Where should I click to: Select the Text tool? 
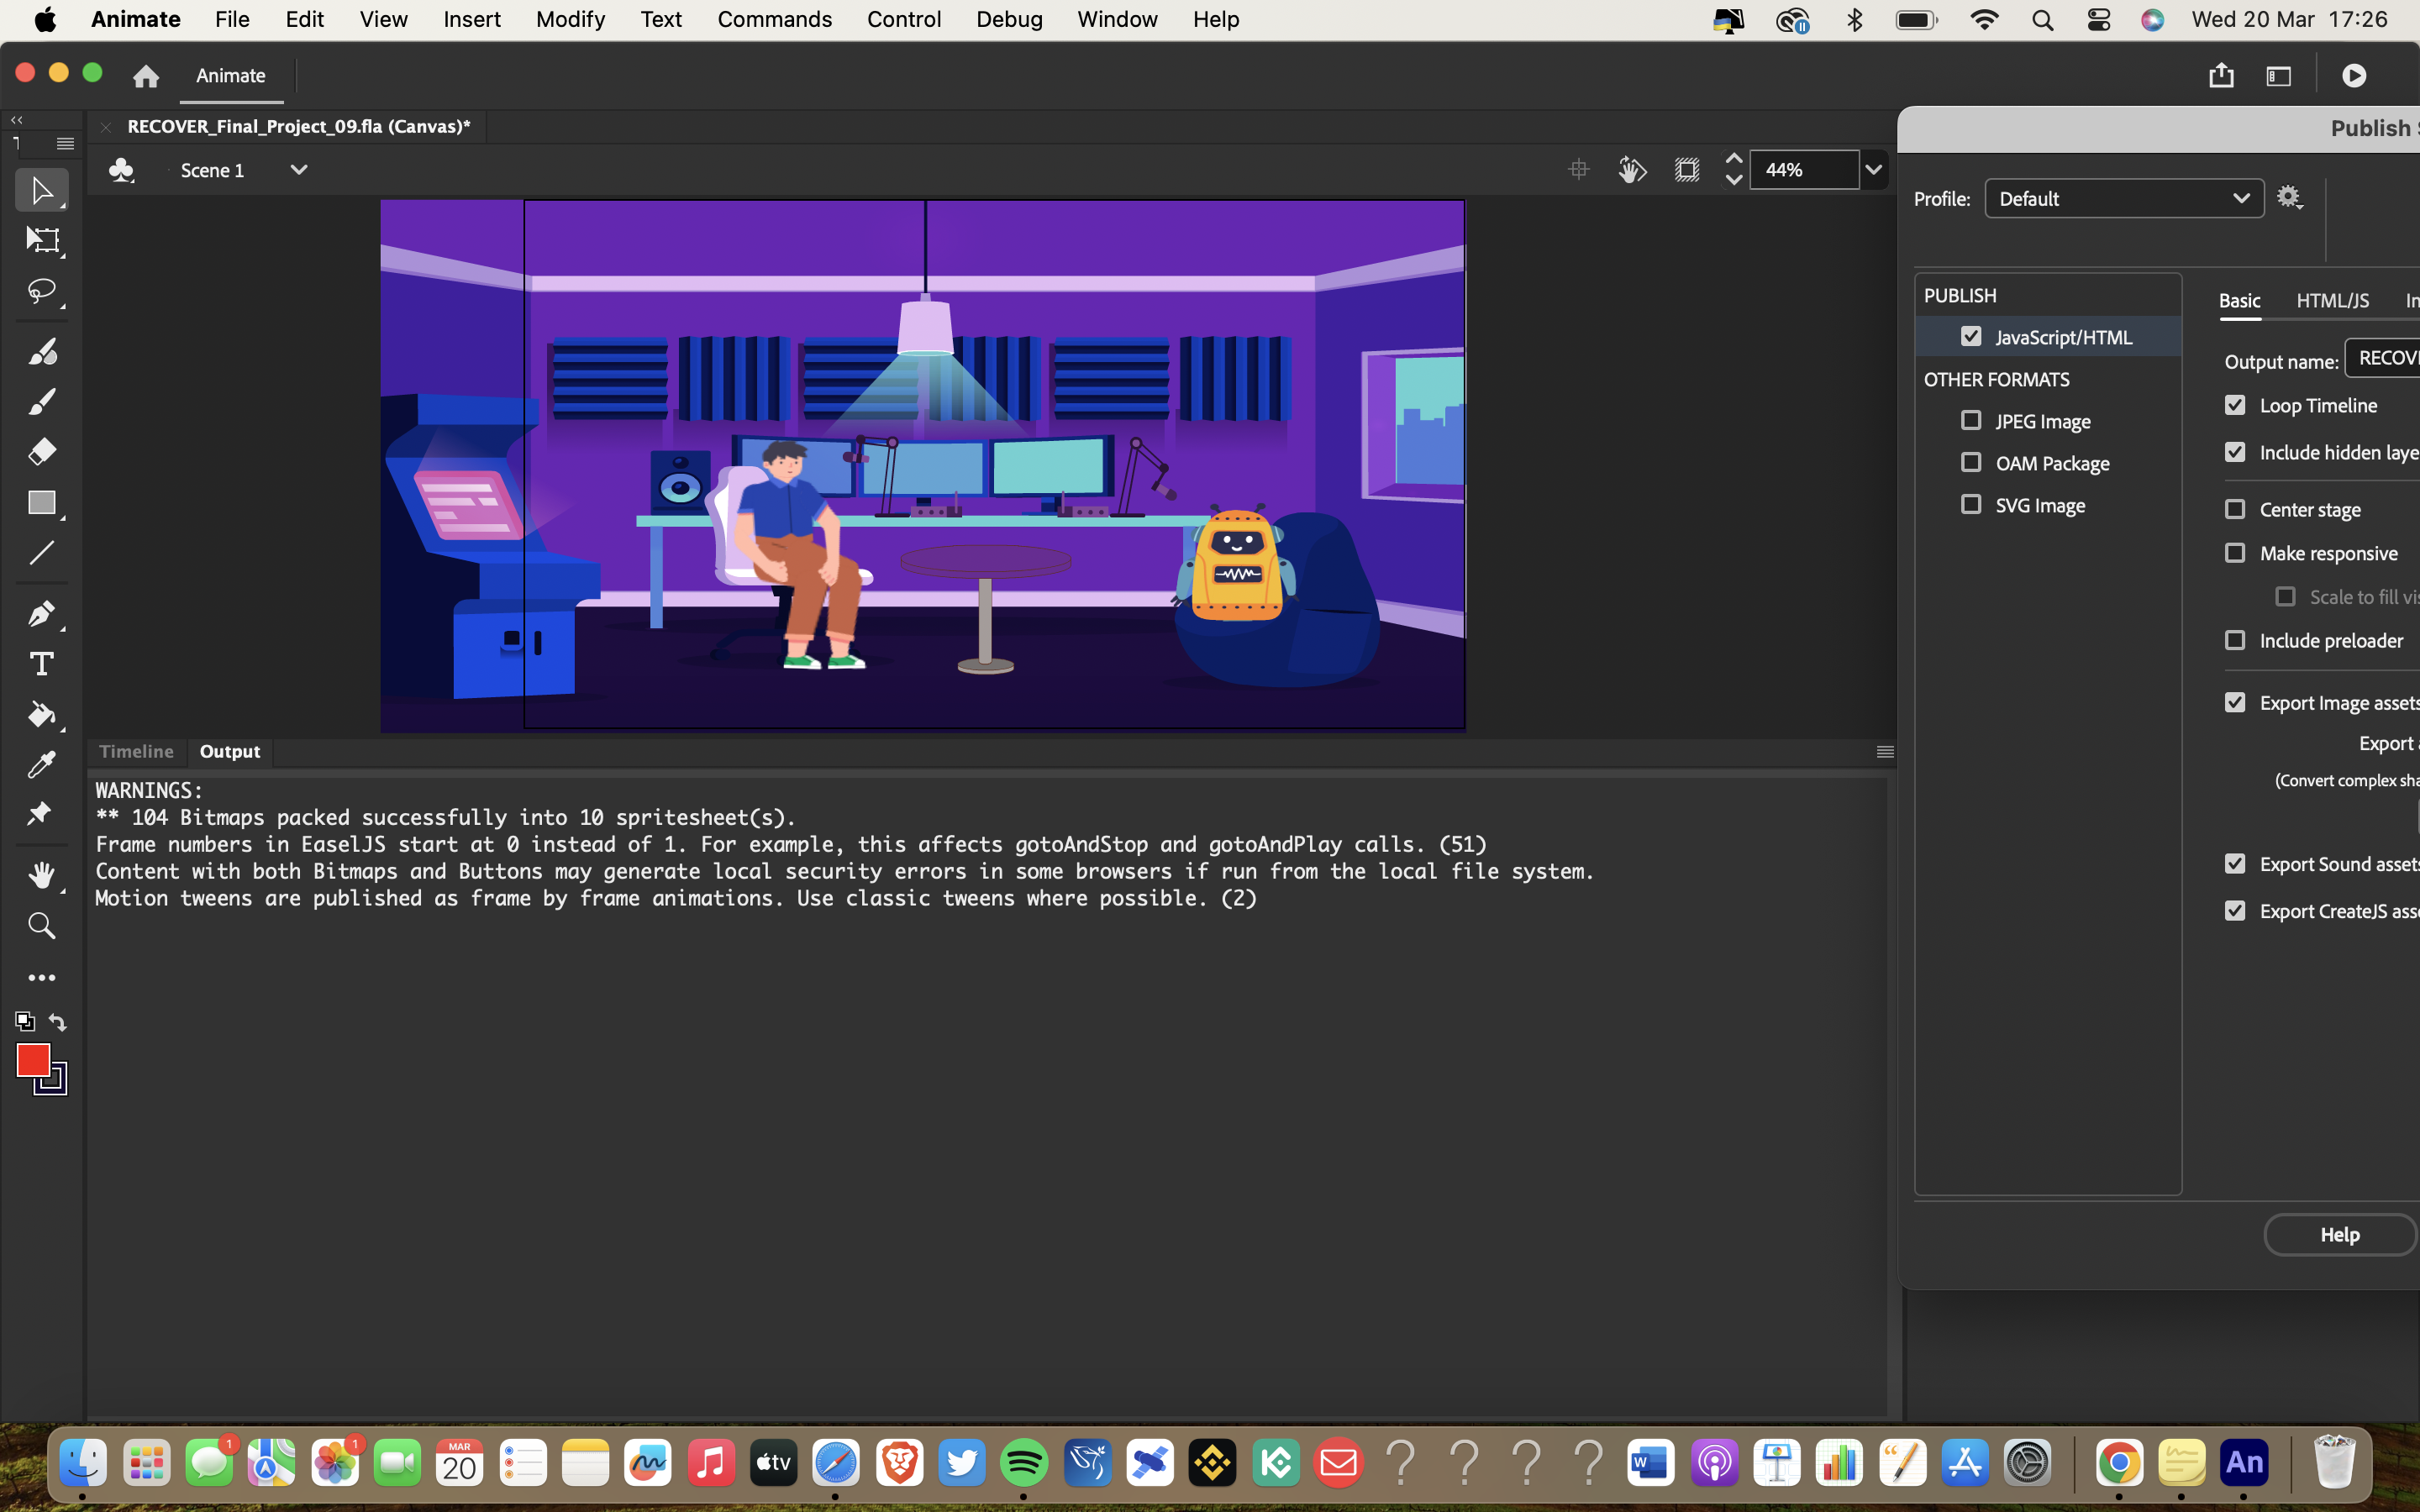click(41, 663)
